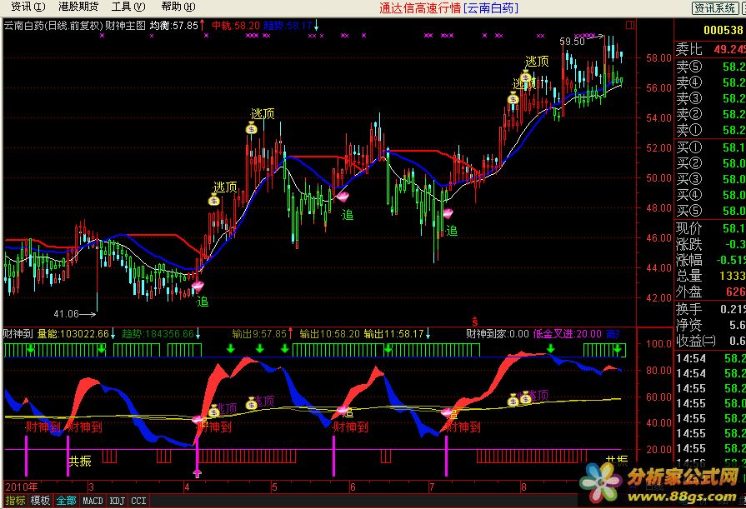Click the diamond before month 6 in sub-chart
This screenshot has height=509, width=746.
(x=342, y=410)
